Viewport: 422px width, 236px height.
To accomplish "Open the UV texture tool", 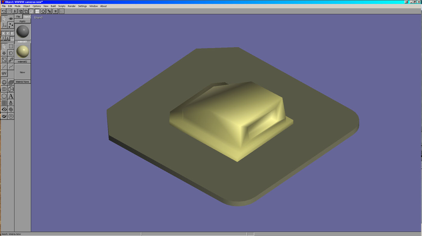I will (x=4, y=73).
